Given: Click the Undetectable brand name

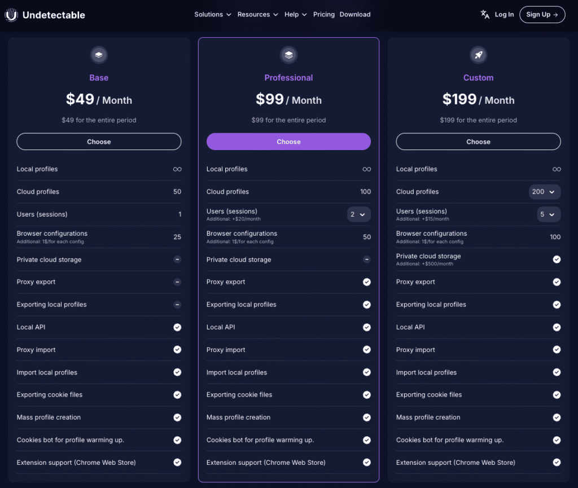Looking at the screenshot, I should click(54, 15).
